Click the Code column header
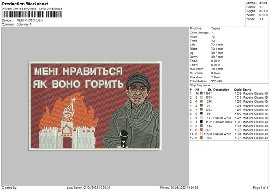Screen dimensions: 270x191 click(x=238, y=90)
